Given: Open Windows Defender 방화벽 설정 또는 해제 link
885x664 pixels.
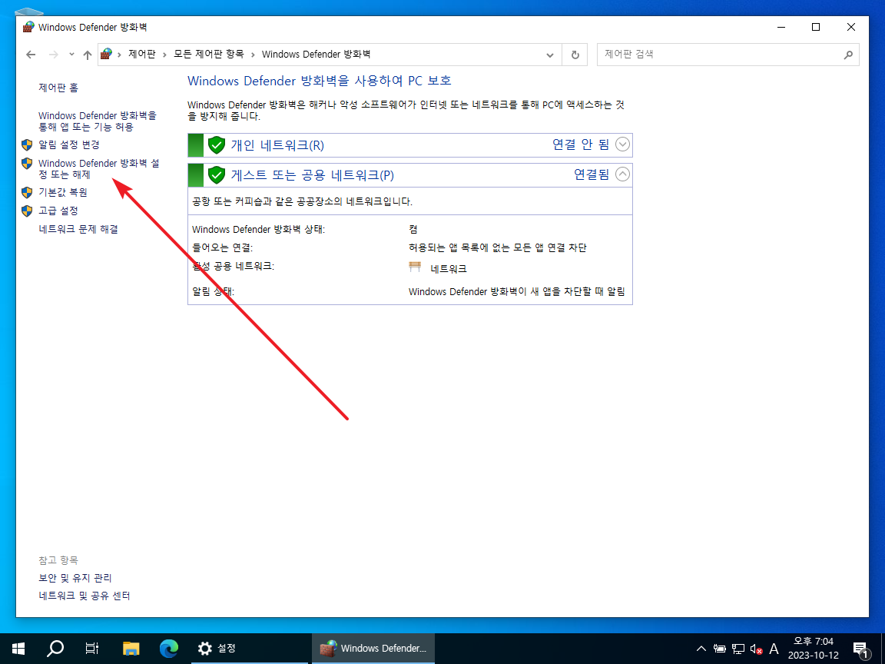Looking at the screenshot, I should (x=99, y=169).
